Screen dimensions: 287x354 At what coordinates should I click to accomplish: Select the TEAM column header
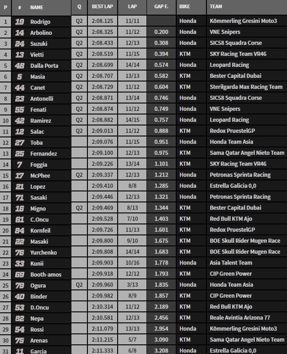pos(216,7)
